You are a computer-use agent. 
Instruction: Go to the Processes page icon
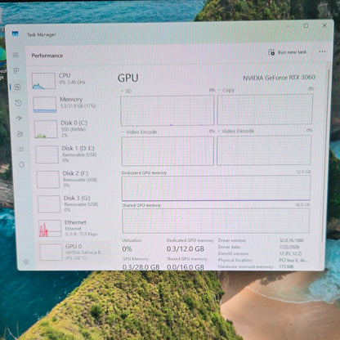point(16,71)
